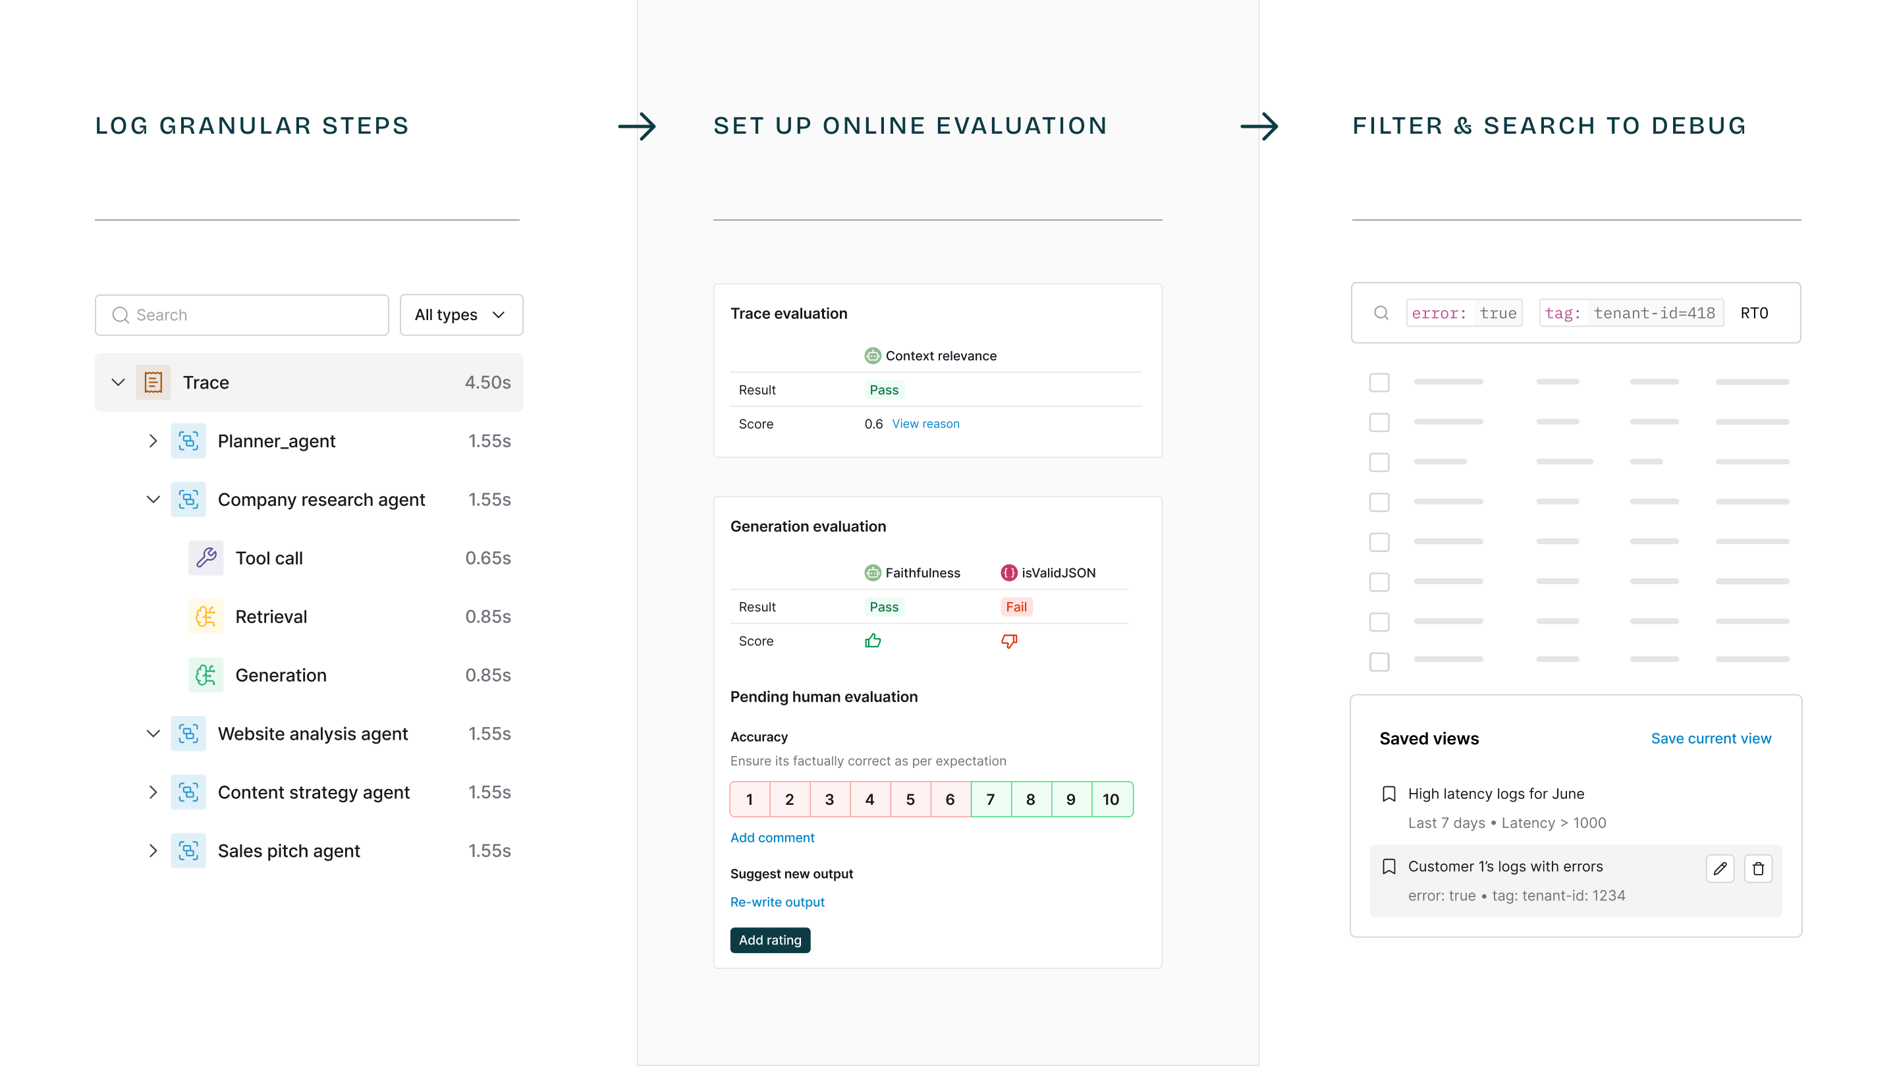Select Customer 1's logs with errors view

coord(1505,867)
